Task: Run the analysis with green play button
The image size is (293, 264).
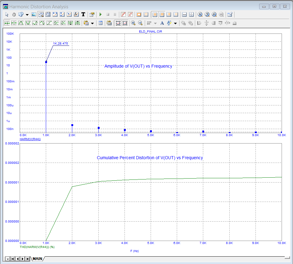Action: [101, 14]
